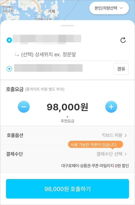Increase fare with the plus button
Screen dimensions: 135x205
(x=111, y=107)
